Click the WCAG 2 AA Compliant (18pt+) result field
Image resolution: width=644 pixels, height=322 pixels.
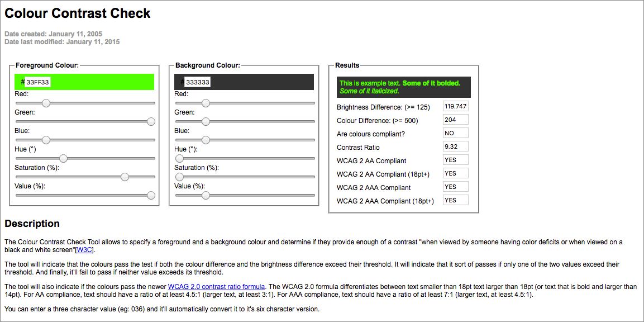click(456, 173)
